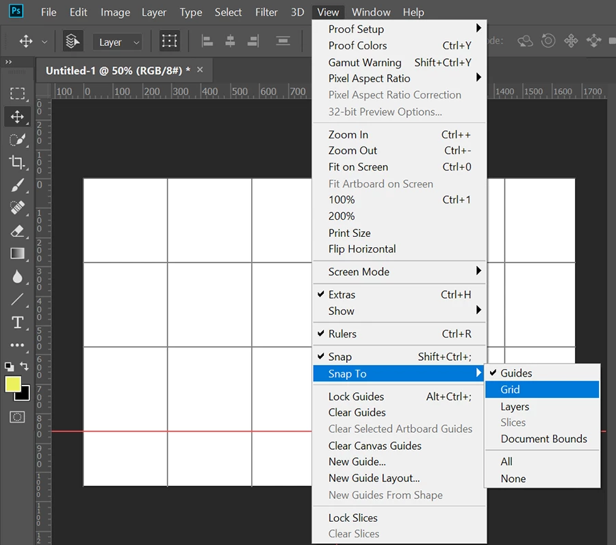The height and width of the screenshot is (545, 616).
Task: Choose All in Snap To submenu
Action: (x=542, y=461)
